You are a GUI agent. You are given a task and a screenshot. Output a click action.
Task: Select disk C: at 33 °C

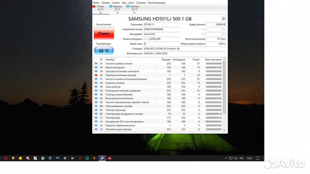134,9
